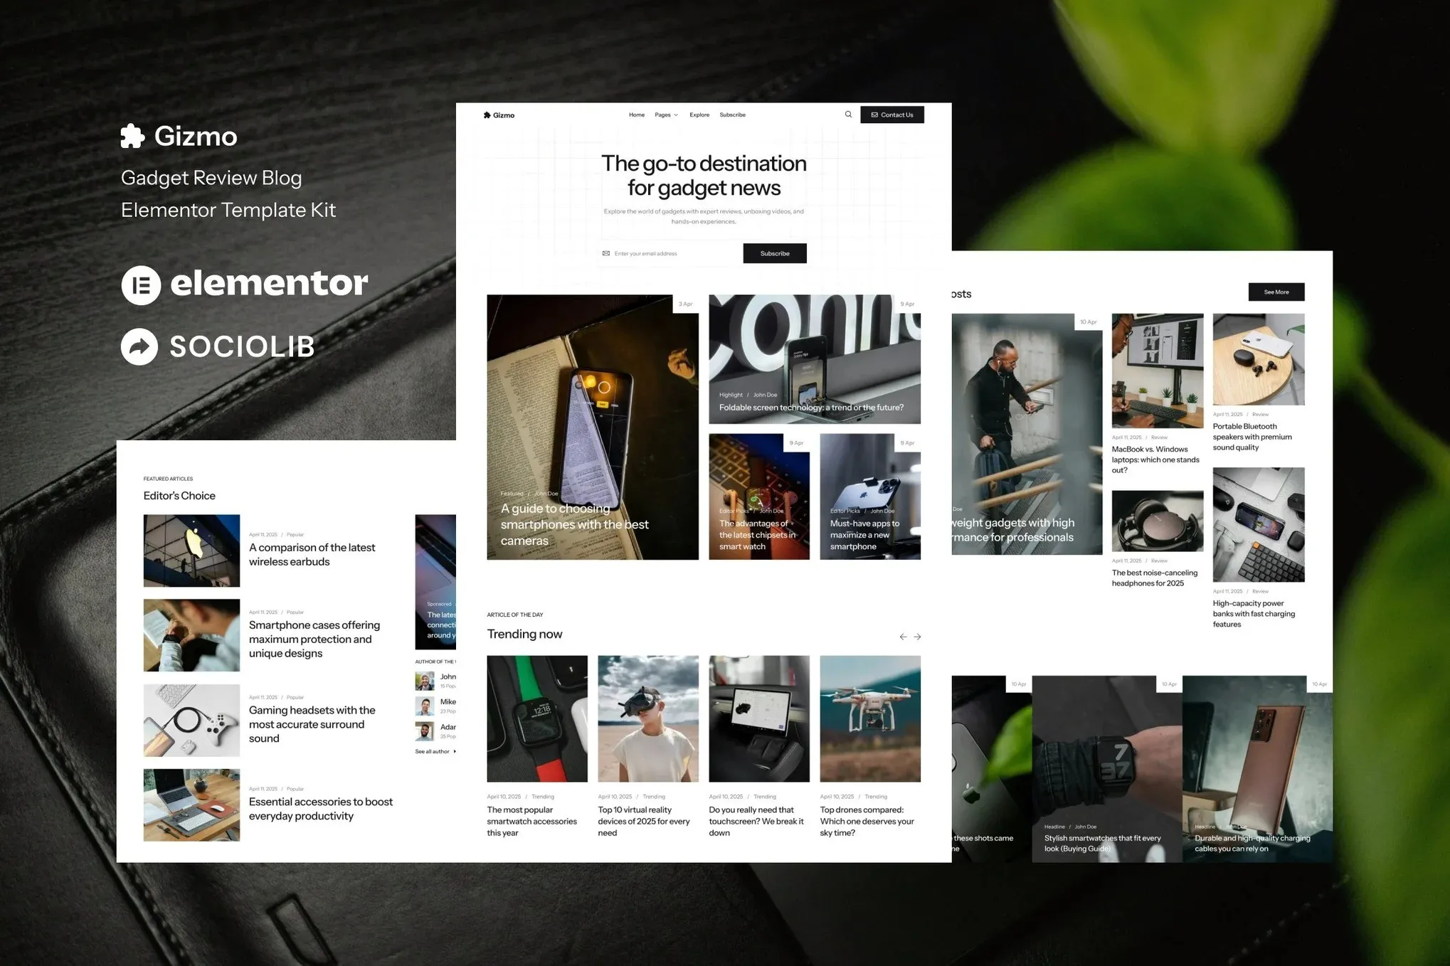Click the large Gizmo puzzle logo in promo area

(133, 136)
